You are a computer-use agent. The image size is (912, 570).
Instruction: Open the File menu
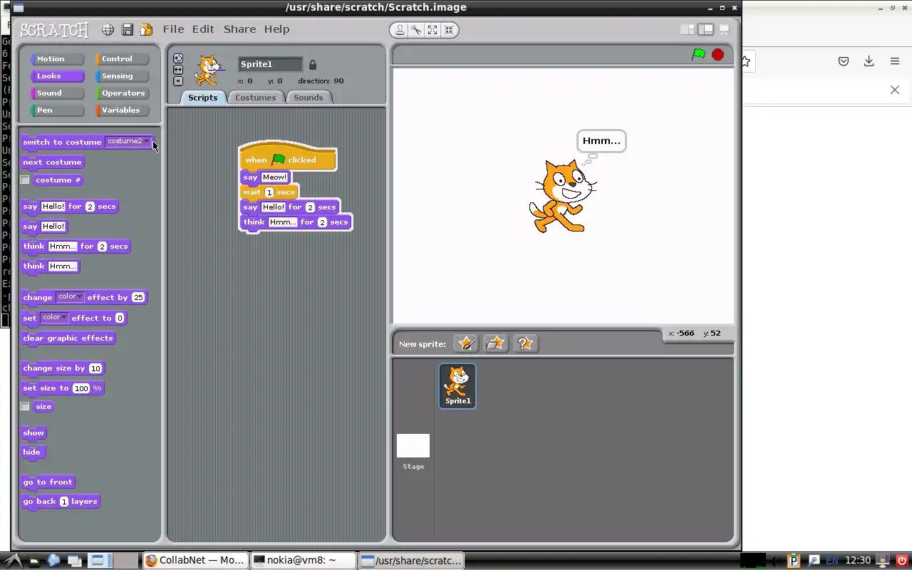pos(173,29)
